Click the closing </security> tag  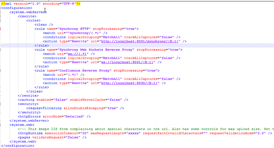pyautogui.click(x=29, y=112)
